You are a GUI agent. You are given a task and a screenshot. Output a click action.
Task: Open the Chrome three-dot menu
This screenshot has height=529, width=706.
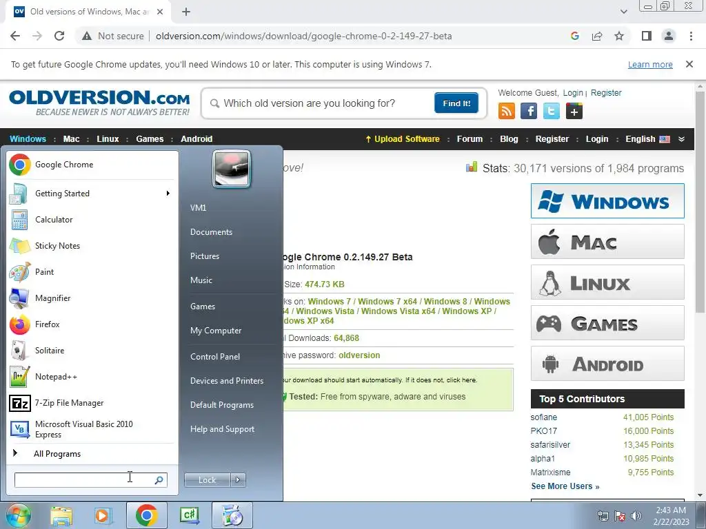point(691,36)
